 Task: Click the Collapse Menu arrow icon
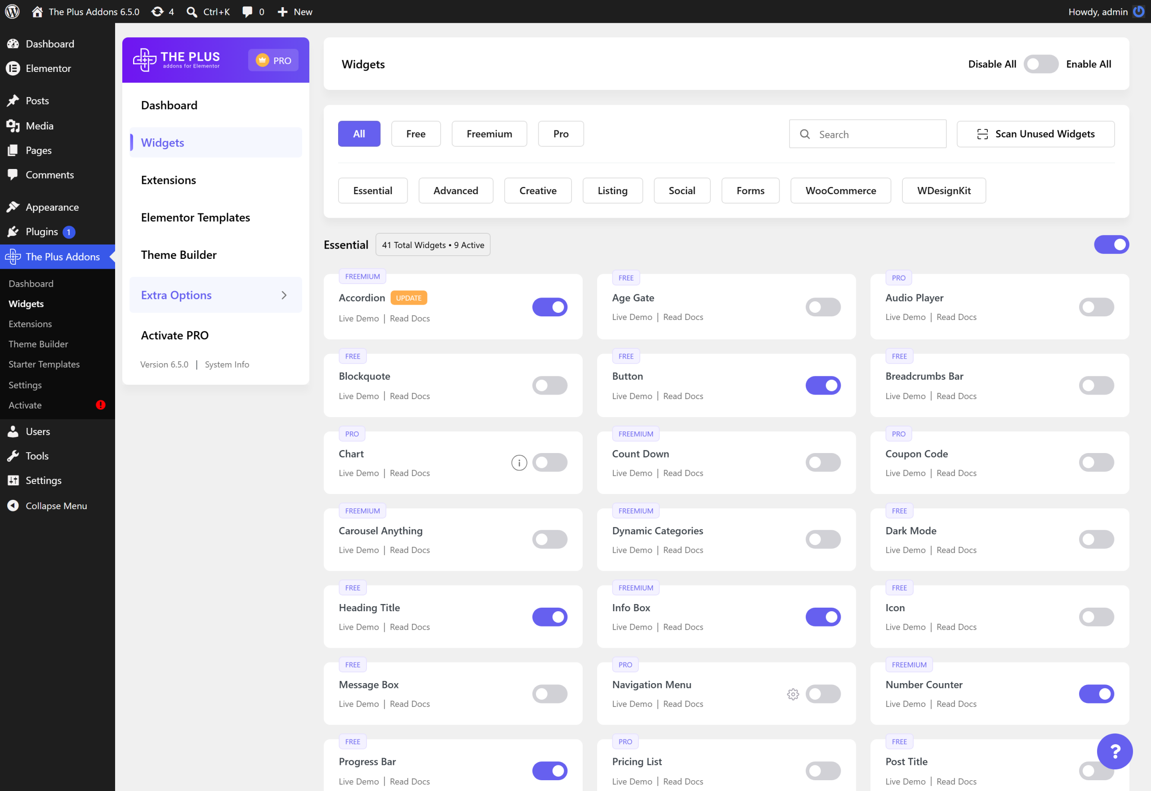coord(13,506)
